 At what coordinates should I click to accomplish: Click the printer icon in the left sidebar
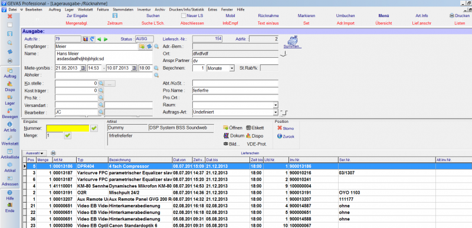tap(9, 61)
